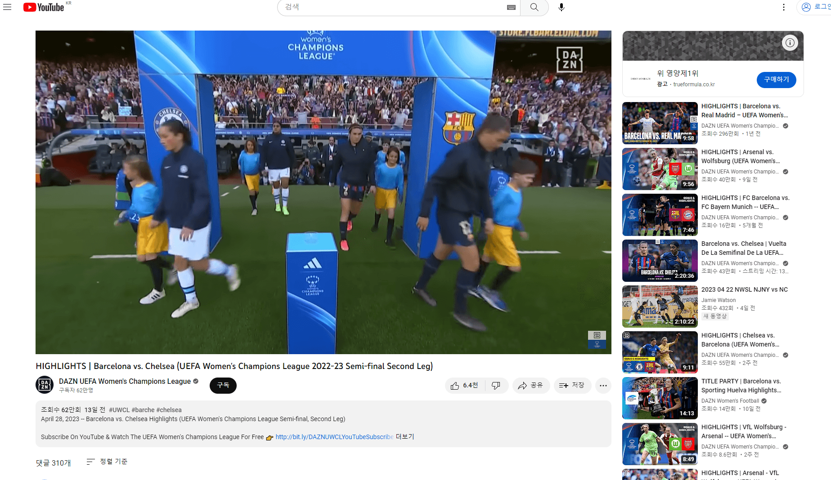Click the #UWCL hashtag
This screenshot has height=480, width=831.
119,410
